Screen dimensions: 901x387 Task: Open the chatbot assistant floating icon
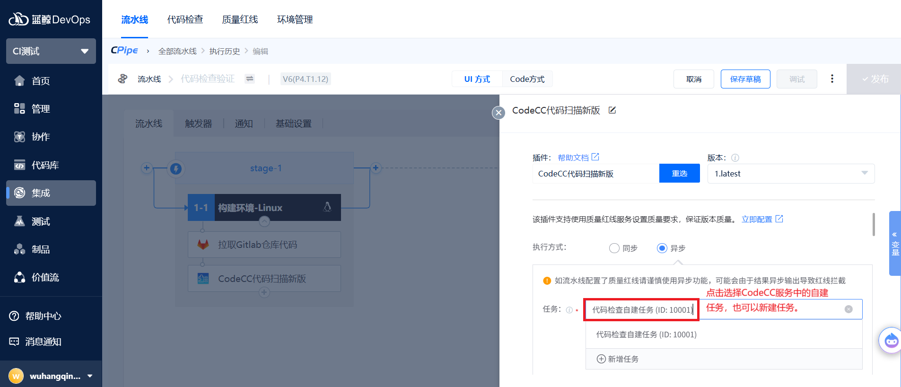coord(891,340)
